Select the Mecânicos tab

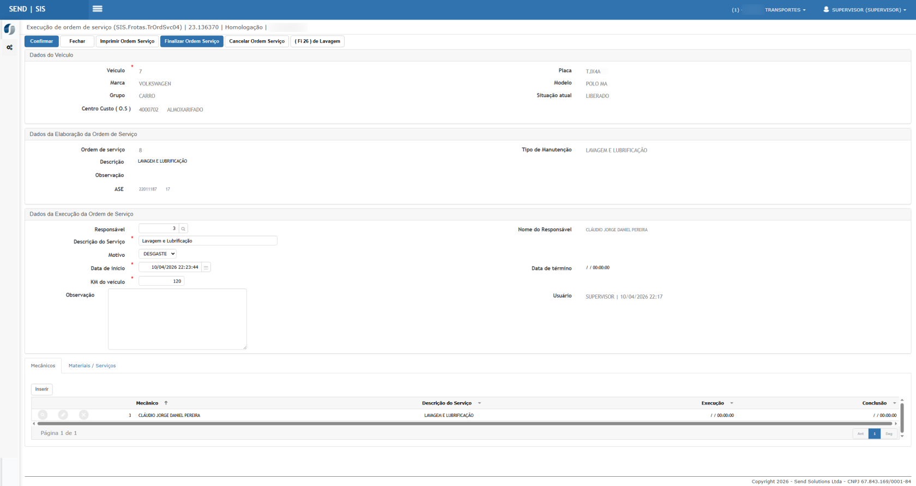click(43, 366)
